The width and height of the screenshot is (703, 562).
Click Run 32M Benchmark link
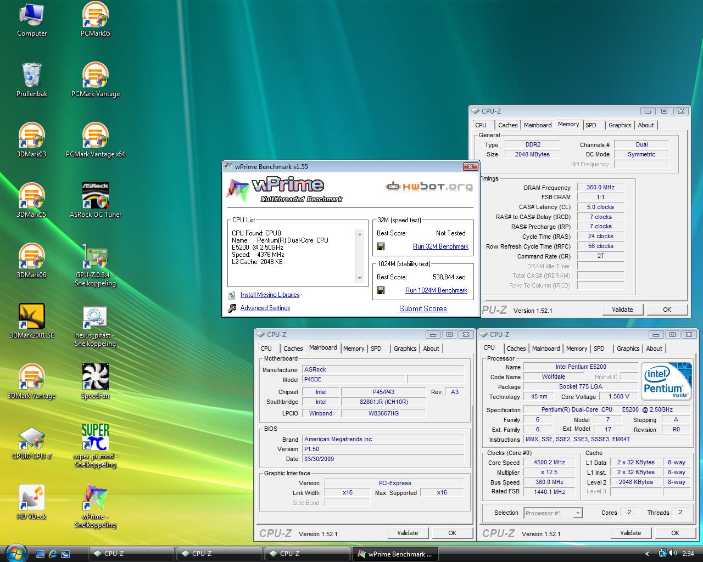(x=440, y=246)
